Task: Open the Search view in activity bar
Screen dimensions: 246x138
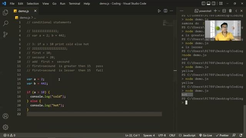Action: tap(5, 23)
